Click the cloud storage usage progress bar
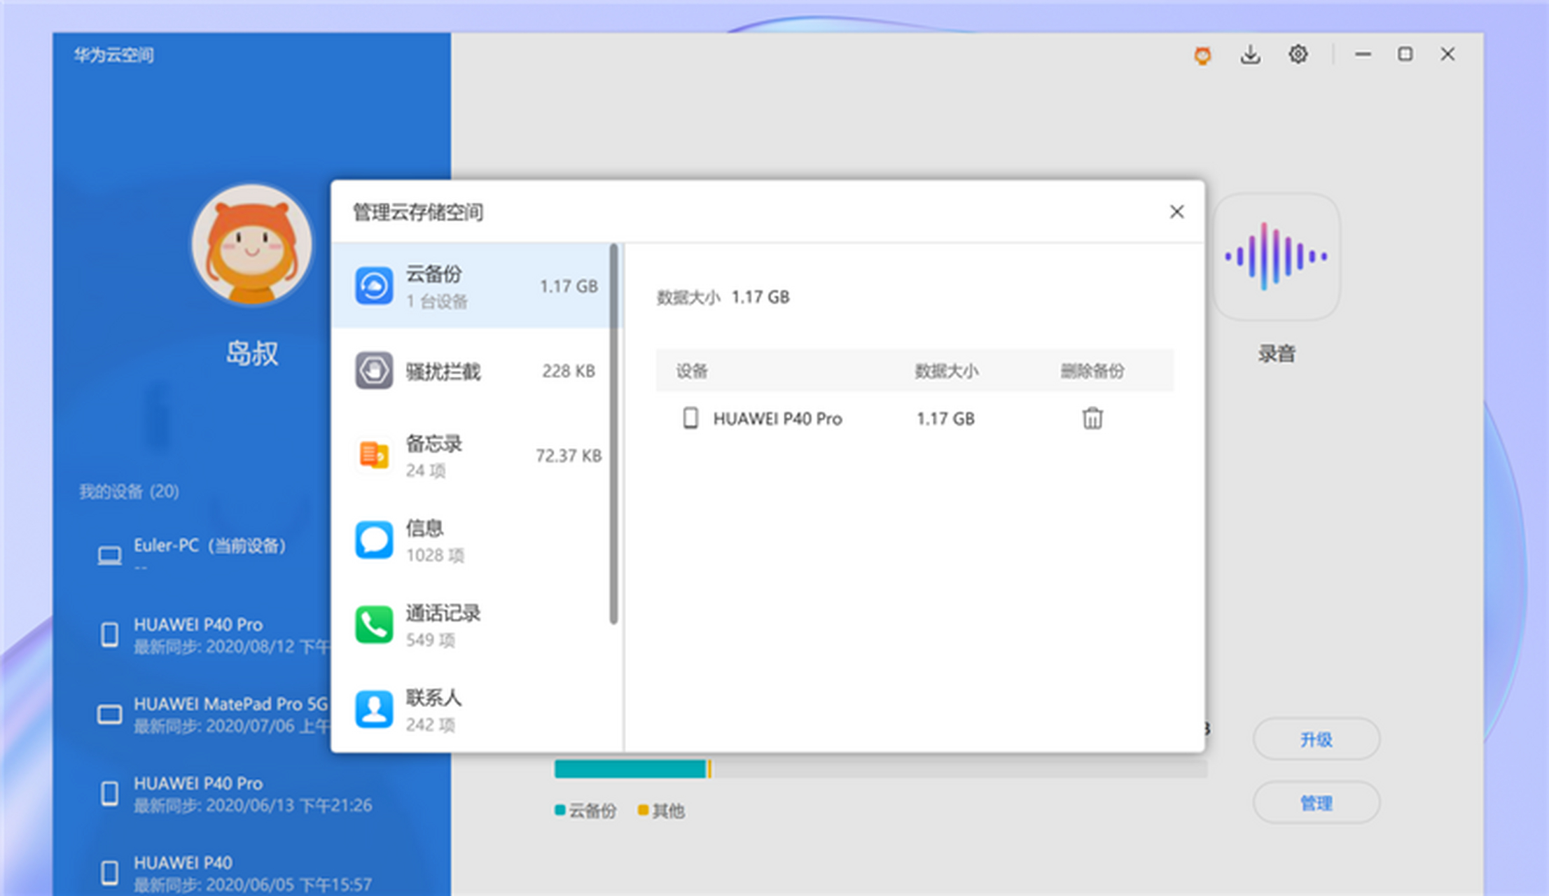Image resolution: width=1549 pixels, height=896 pixels. click(881, 769)
